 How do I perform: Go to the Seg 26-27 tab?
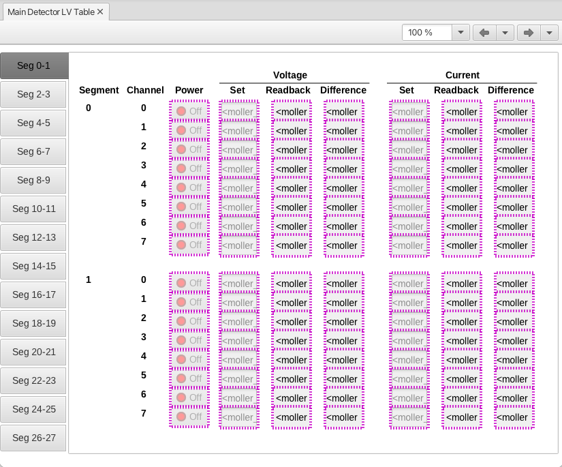33,438
